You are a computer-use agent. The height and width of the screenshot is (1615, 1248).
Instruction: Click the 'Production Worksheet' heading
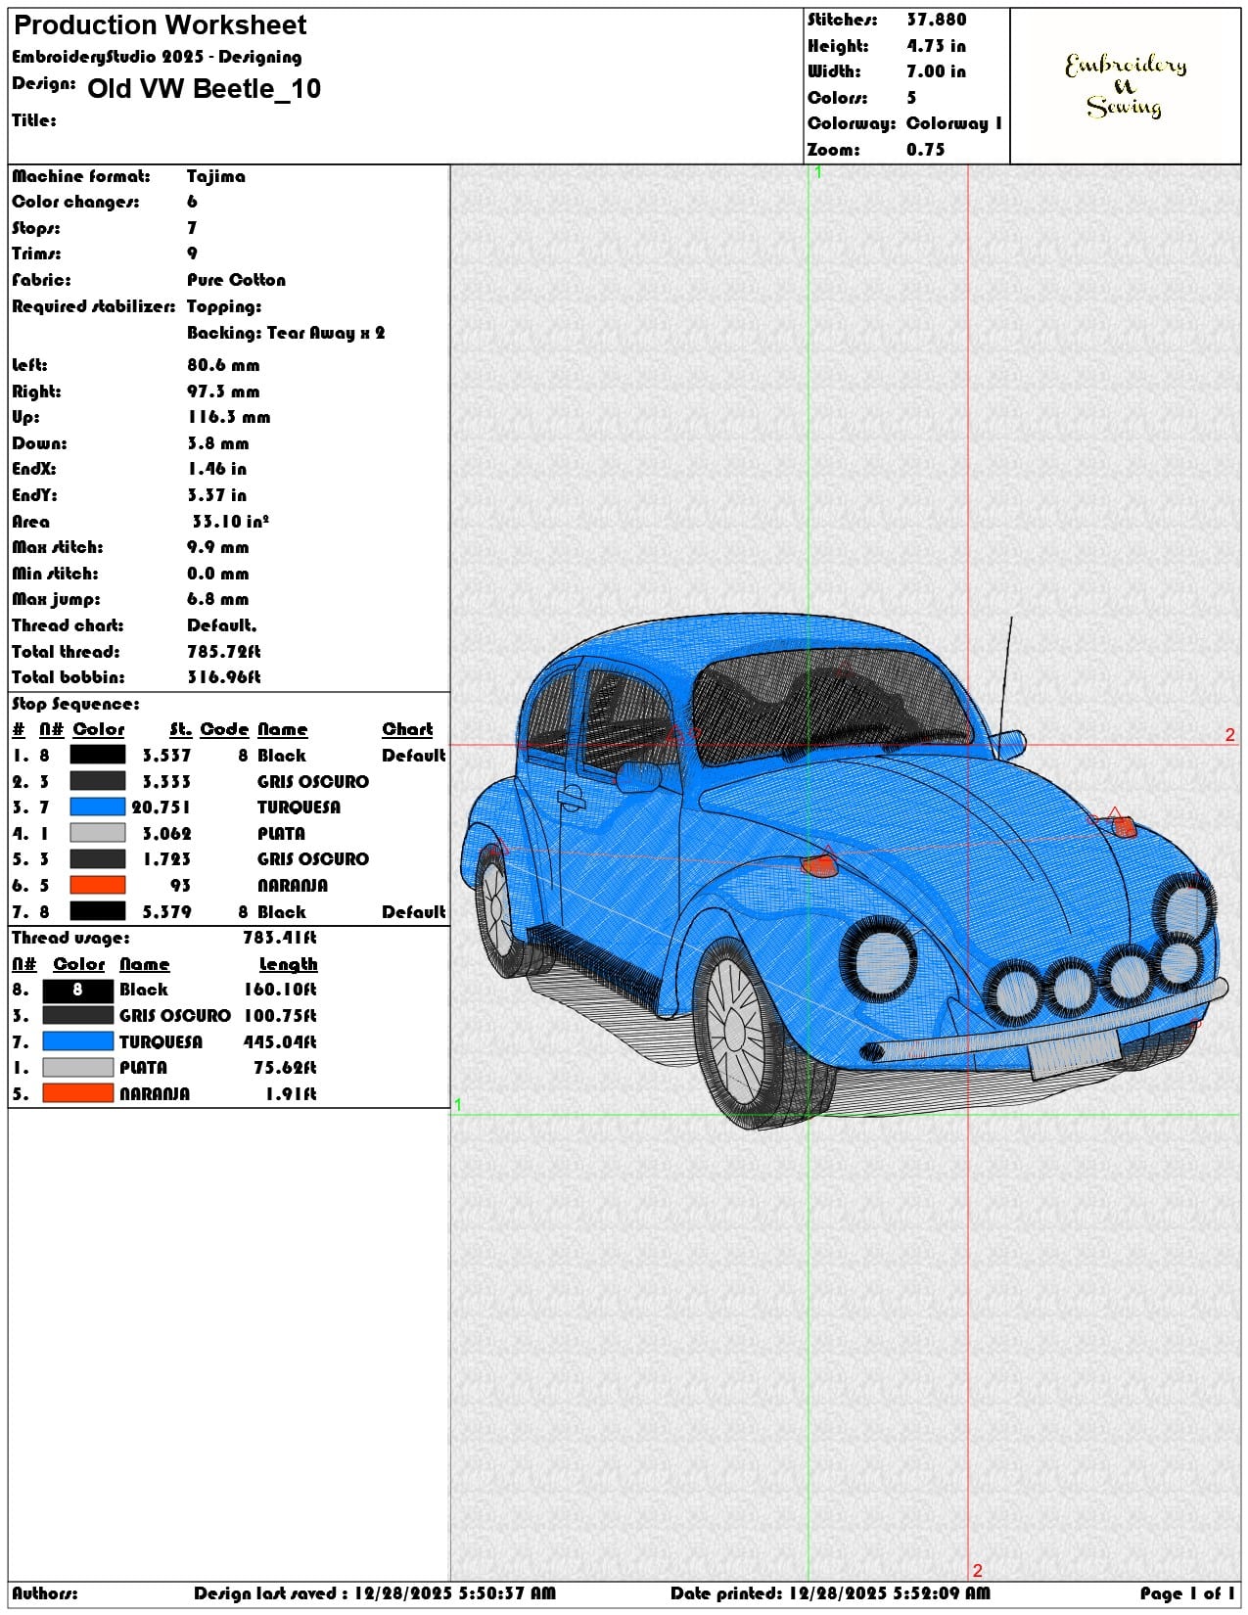click(160, 25)
